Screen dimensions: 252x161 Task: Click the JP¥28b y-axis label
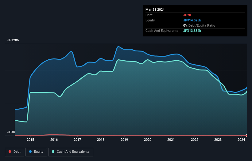[x=13, y=40]
